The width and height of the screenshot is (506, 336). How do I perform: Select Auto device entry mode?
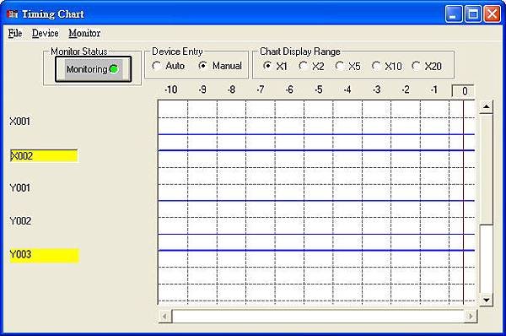168,66
